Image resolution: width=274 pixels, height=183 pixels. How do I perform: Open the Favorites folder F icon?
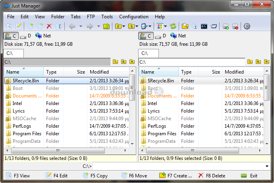point(118,26)
